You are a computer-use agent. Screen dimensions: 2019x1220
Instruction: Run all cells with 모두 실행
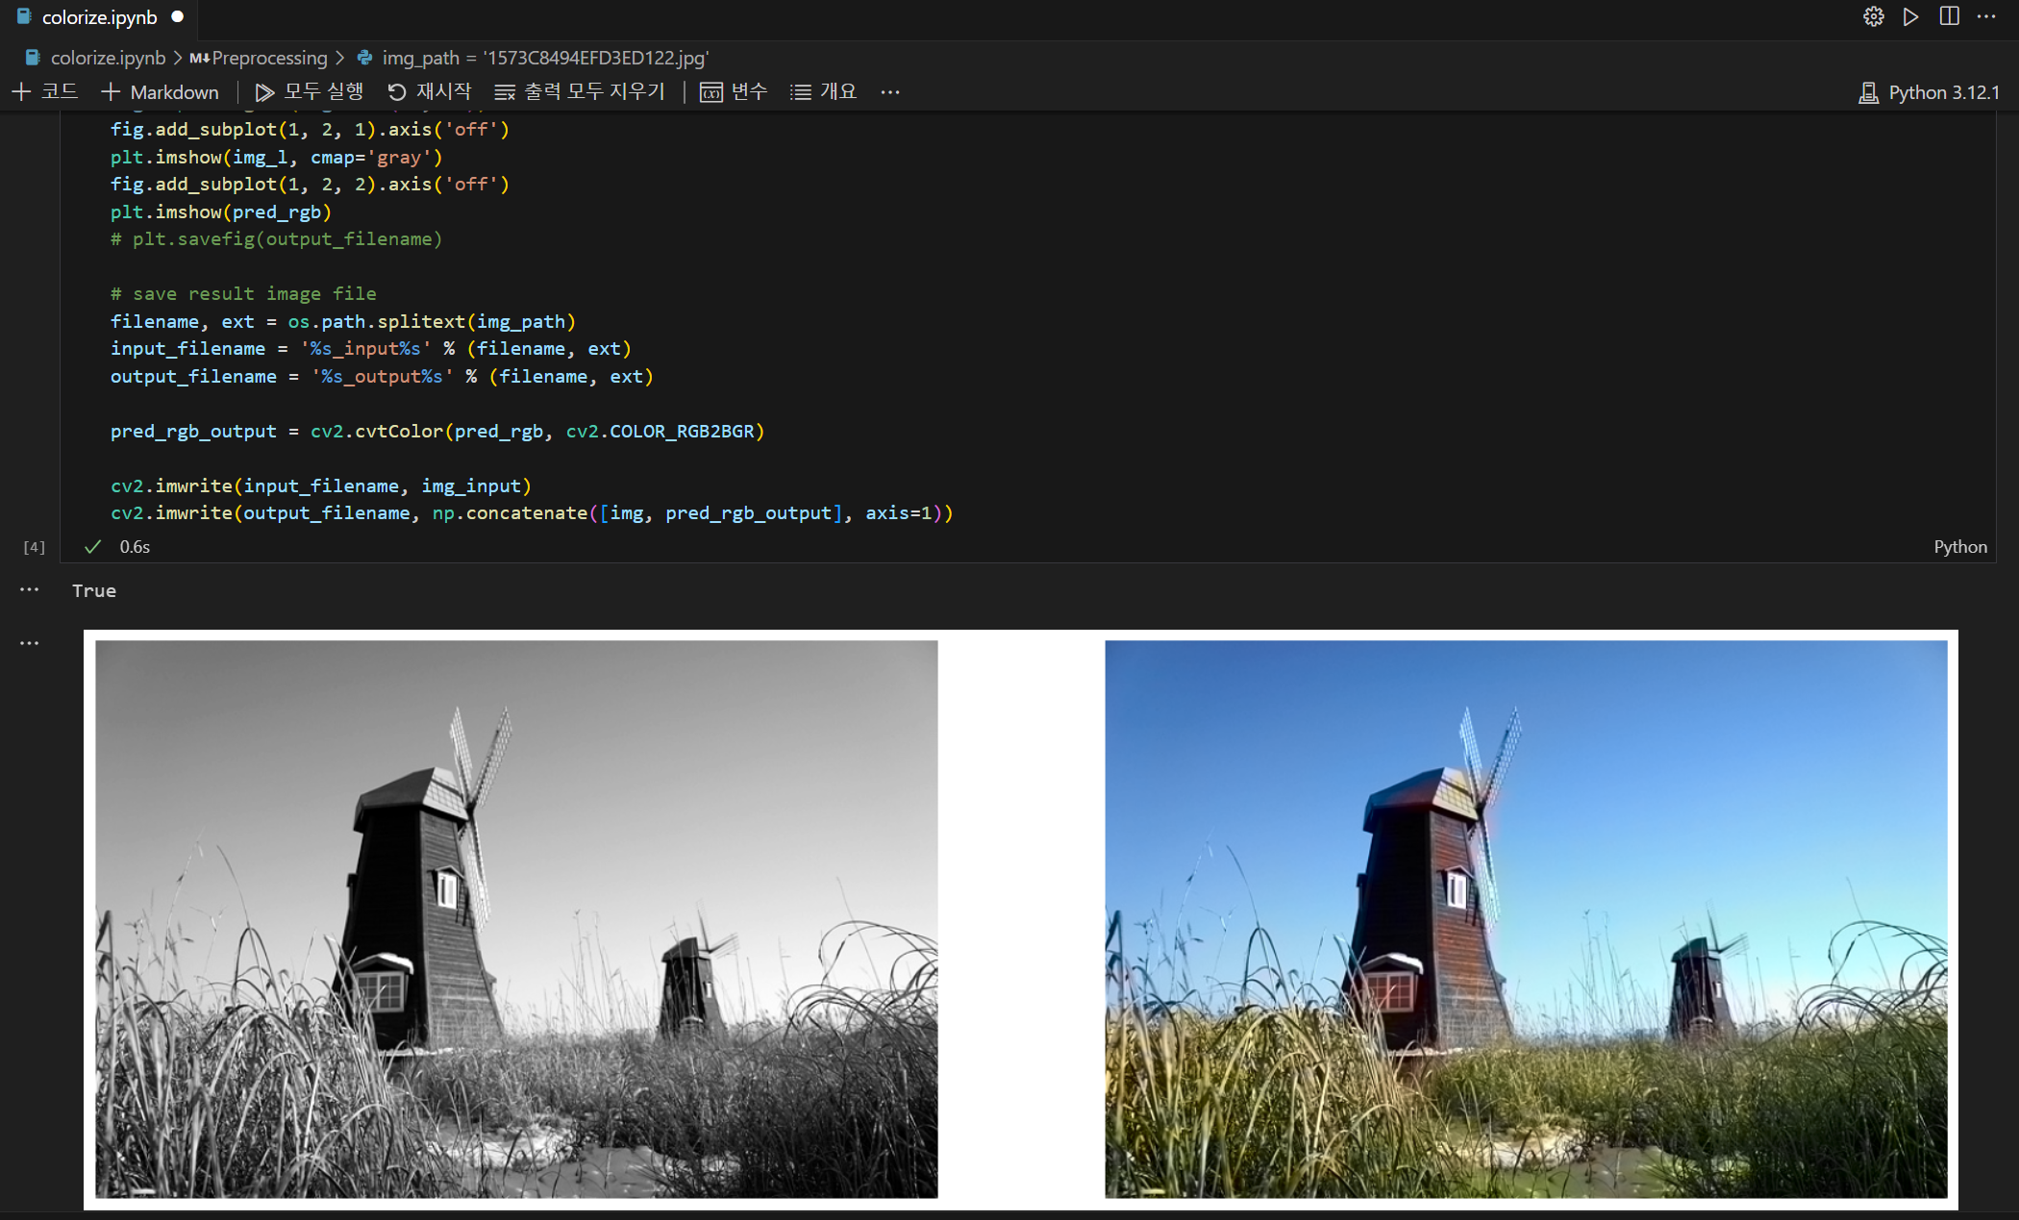(x=310, y=91)
